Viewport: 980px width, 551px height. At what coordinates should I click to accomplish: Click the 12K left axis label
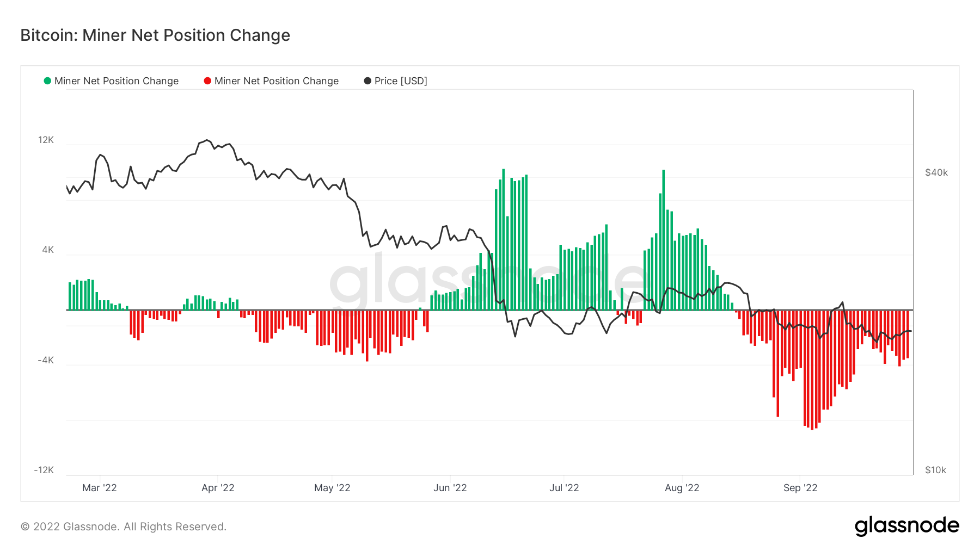[x=46, y=140]
